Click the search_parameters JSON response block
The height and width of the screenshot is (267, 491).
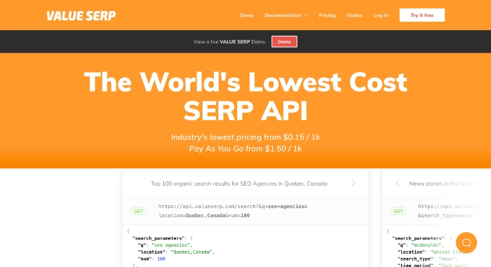click(245, 248)
